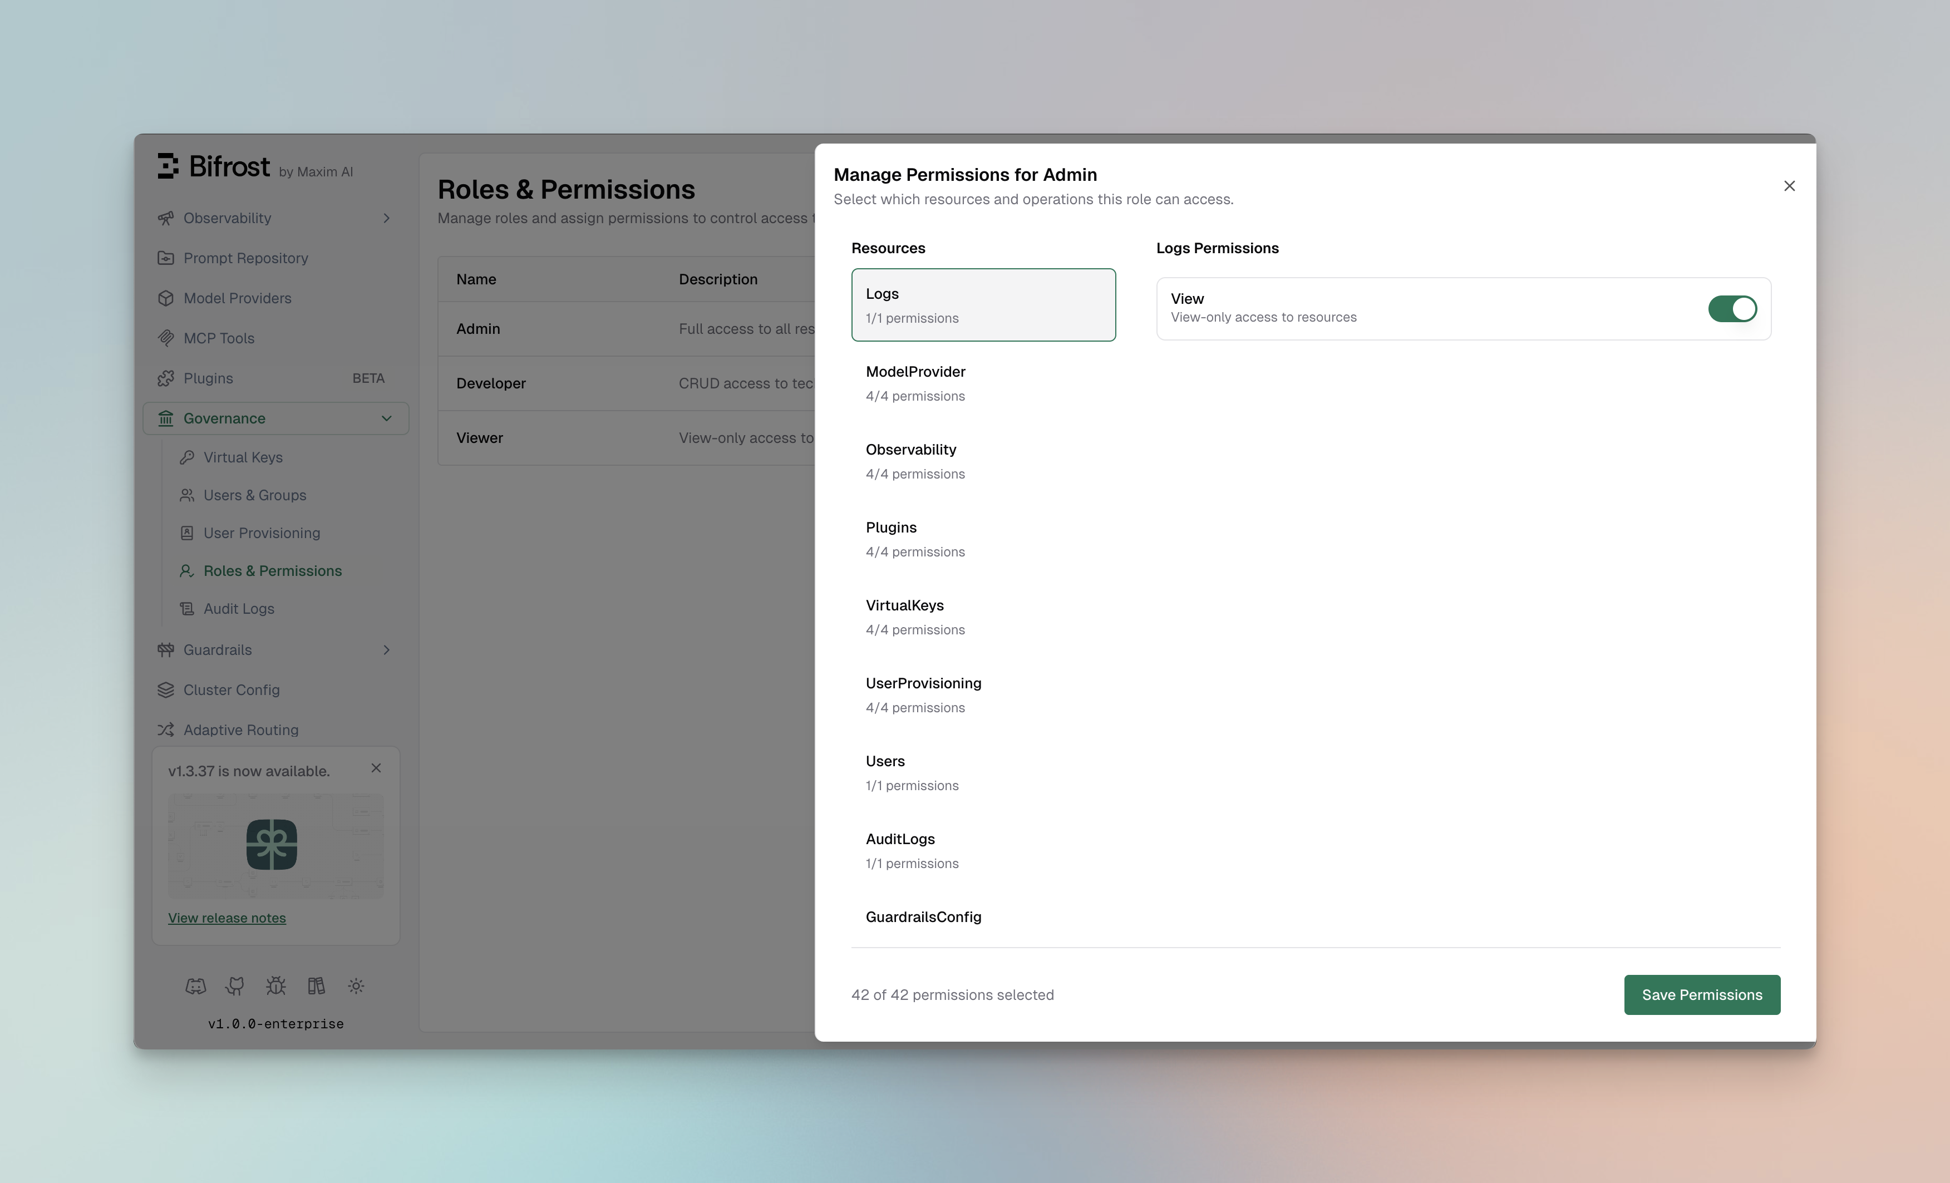1950x1183 pixels.
Task: Click the bug report icon
Action: [x=275, y=986]
